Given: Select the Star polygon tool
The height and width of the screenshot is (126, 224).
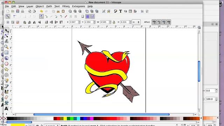Looking at the screenshot, I should tap(6, 69).
